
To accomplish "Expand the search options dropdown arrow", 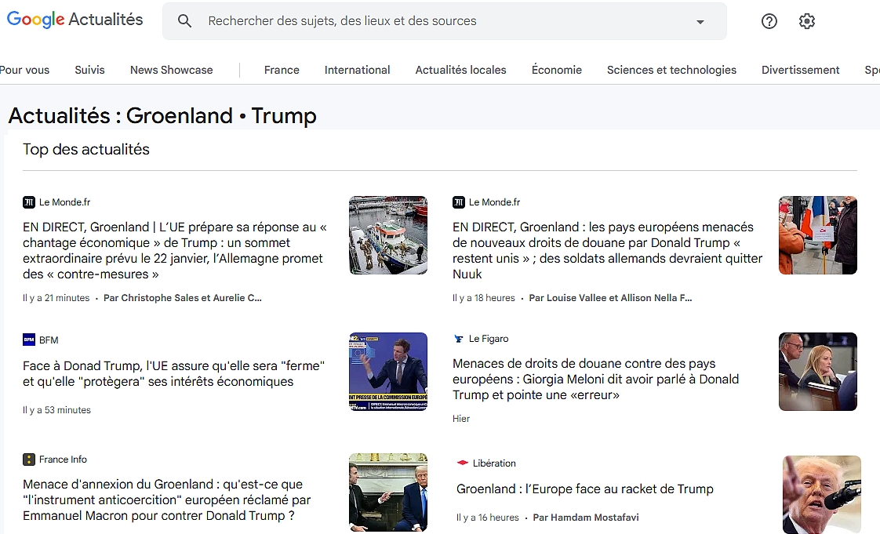I will pyautogui.click(x=700, y=22).
